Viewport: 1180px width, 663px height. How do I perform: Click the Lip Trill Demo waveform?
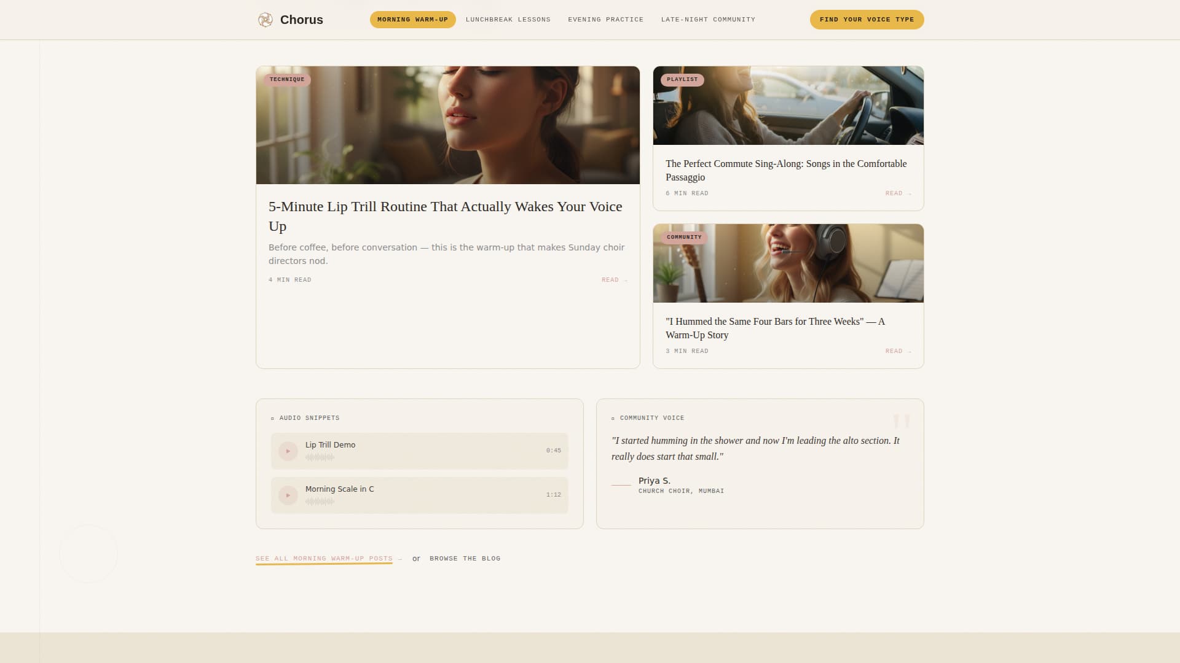click(x=320, y=457)
